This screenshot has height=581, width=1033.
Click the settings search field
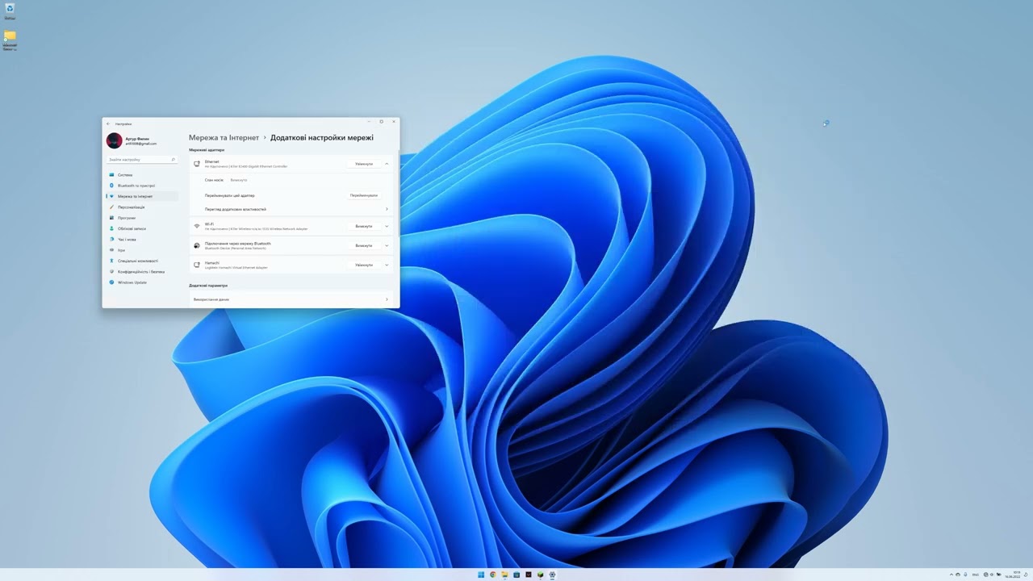tap(142, 160)
